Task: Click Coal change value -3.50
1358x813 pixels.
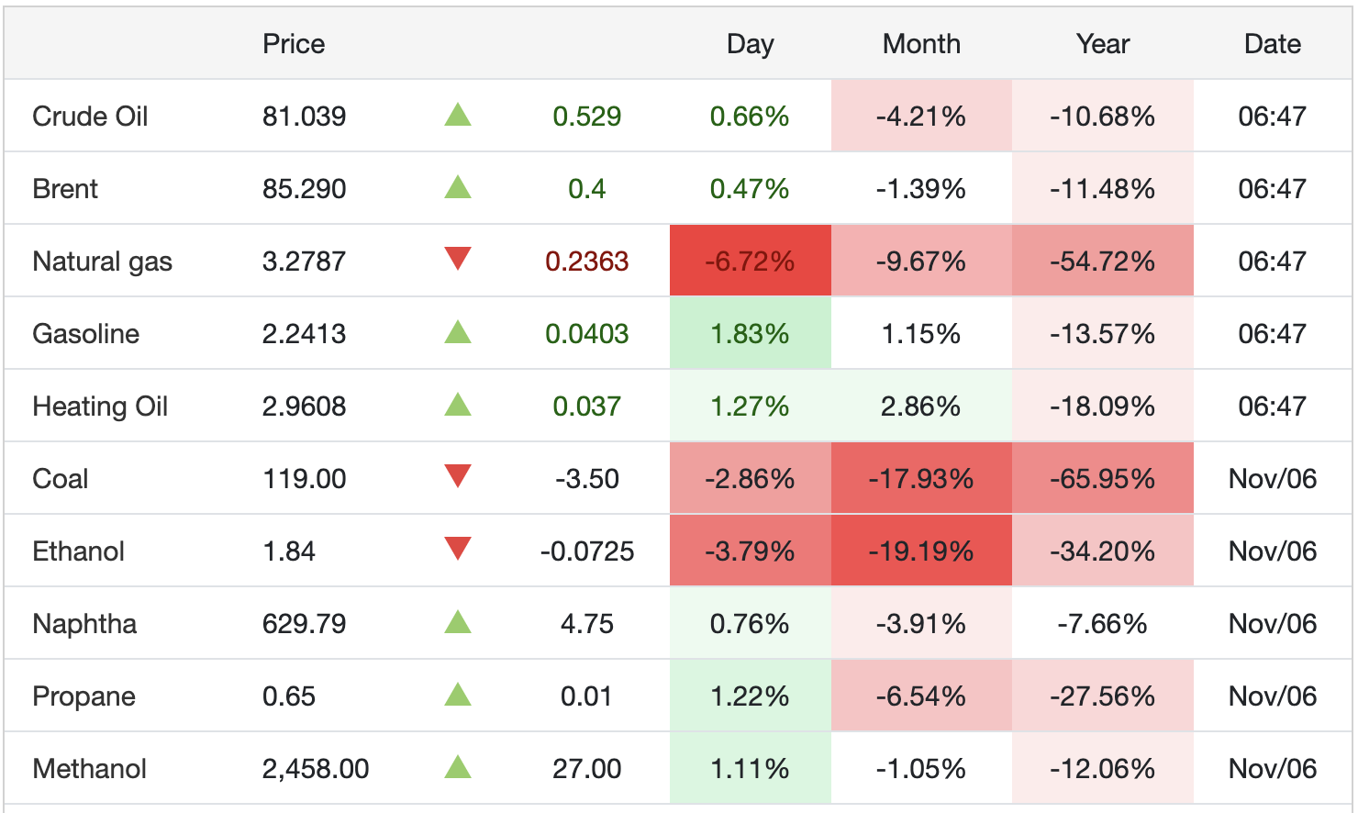Action: click(x=586, y=479)
